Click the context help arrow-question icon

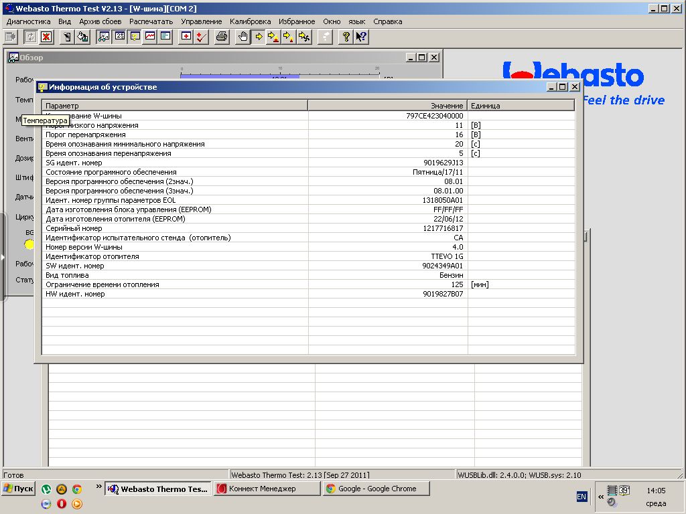(361, 37)
